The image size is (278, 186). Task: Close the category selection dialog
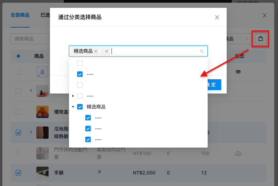point(217,17)
